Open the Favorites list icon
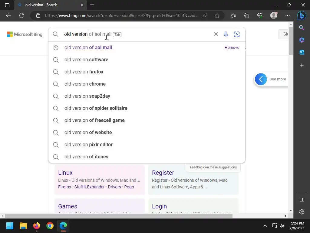This screenshot has width=310, height=233. (233, 15)
